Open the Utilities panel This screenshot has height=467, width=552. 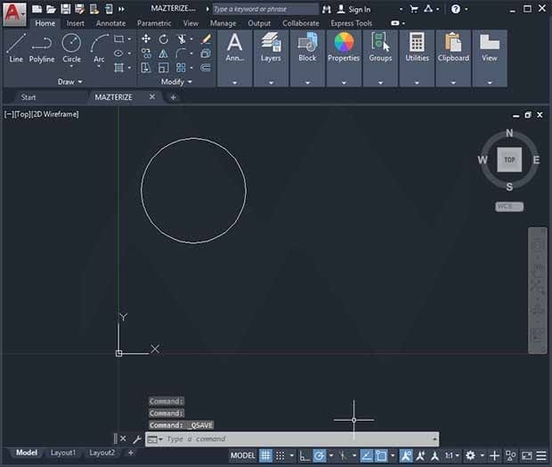pyautogui.click(x=417, y=58)
